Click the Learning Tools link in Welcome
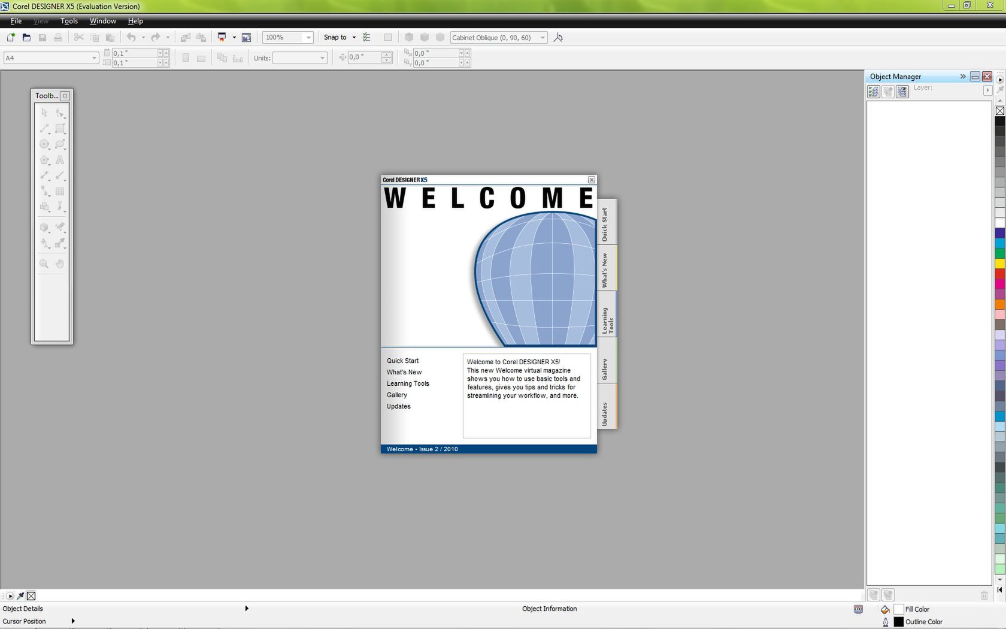This screenshot has width=1006, height=629. point(408,383)
